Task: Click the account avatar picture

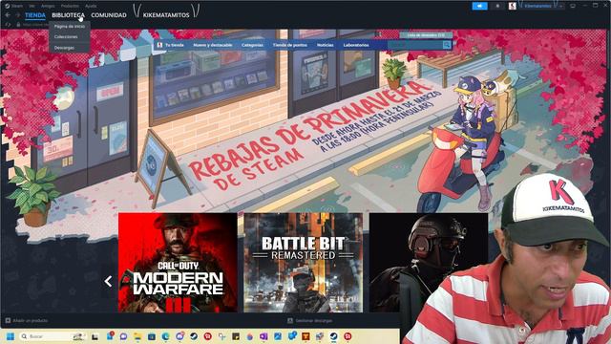Action: point(513,6)
